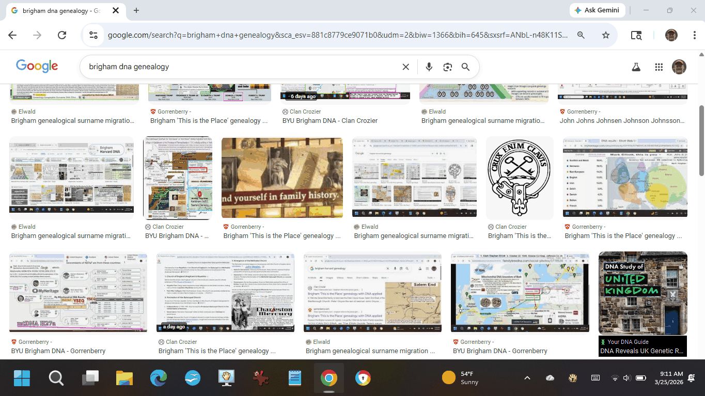
Task: Expand hidden system tray icons
Action: pyautogui.click(x=527, y=378)
